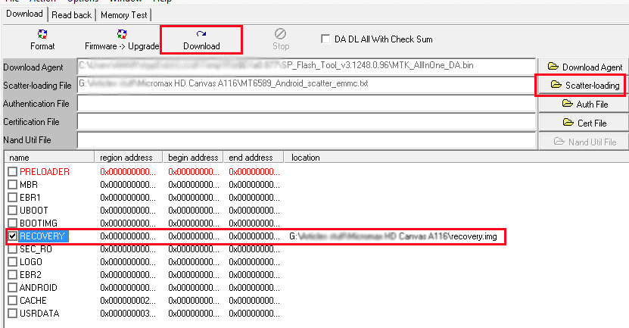Image resolution: width=629 pixels, height=328 pixels.
Task: Browse with the Download Agent button
Action: click(584, 67)
